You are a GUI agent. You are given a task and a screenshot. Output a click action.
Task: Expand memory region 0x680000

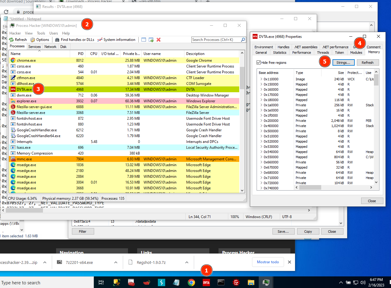(261, 173)
